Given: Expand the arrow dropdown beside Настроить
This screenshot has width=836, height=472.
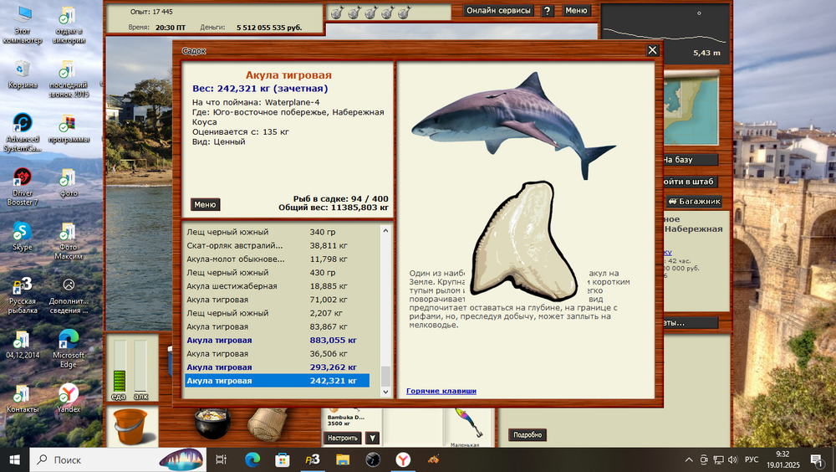Looking at the screenshot, I should [373, 438].
